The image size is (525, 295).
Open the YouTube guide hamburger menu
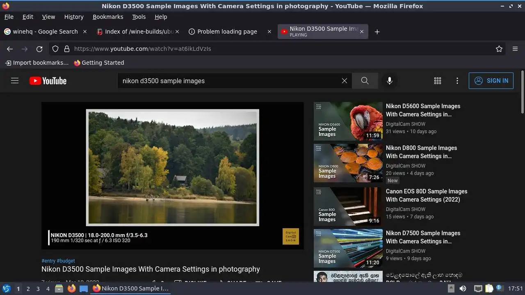coord(15,81)
